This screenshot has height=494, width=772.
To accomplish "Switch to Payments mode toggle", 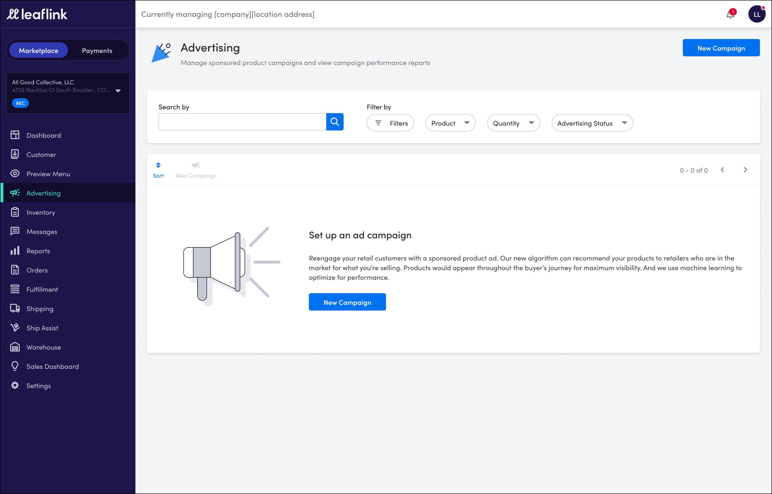I will [97, 51].
